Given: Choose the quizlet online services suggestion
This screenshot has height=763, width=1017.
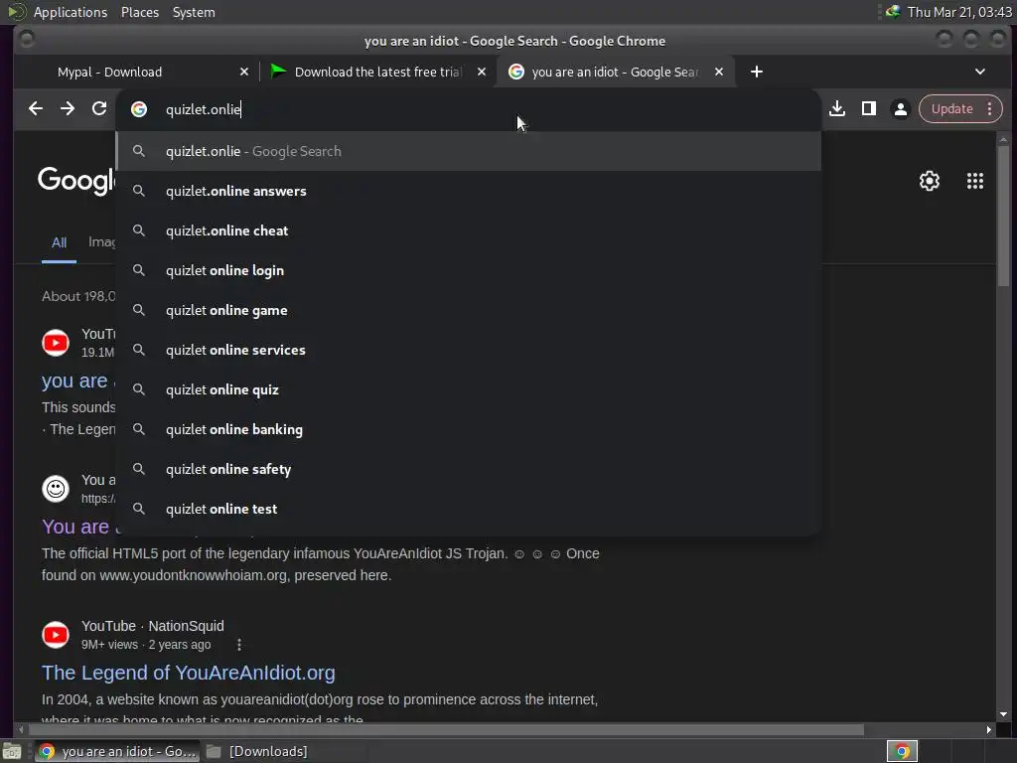Looking at the screenshot, I should (469, 350).
